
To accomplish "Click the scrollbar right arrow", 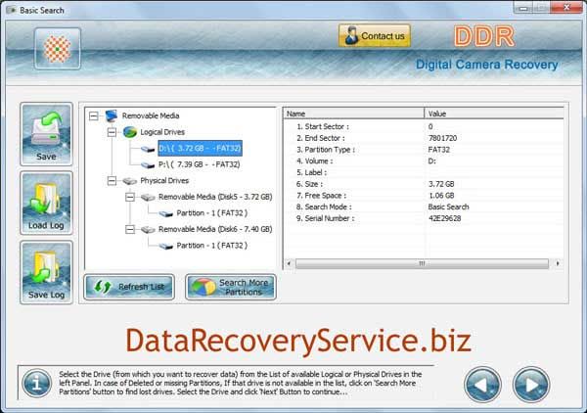I will click(x=558, y=263).
